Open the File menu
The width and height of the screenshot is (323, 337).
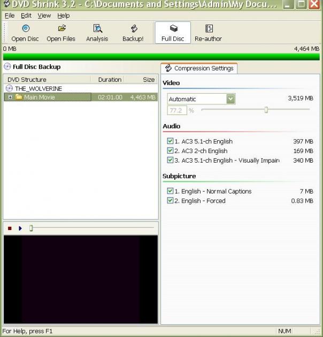pos(10,16)
